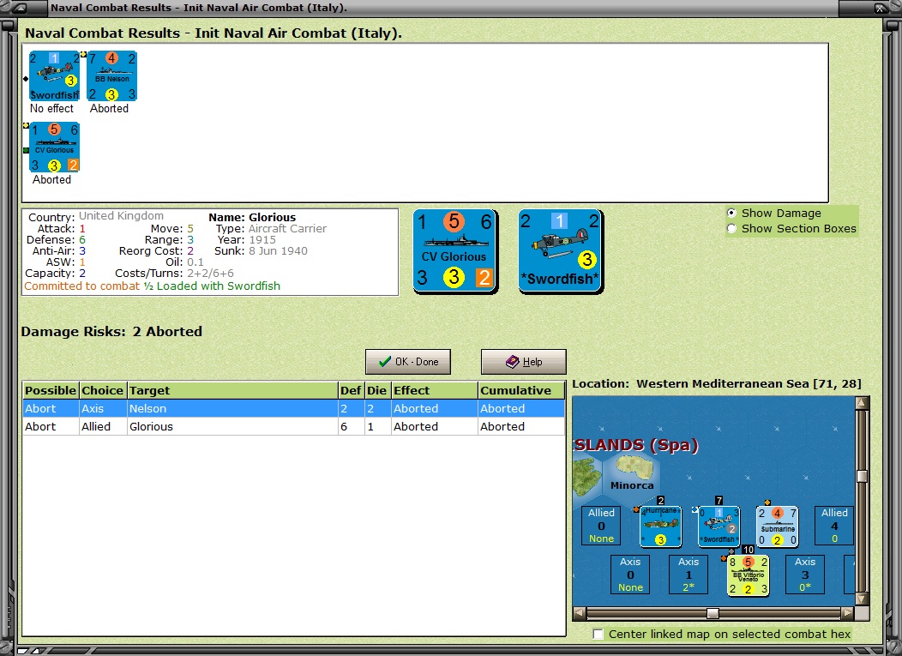Click the large CV Glorious unit counter
This screenshot has height=656, width=902.
pyautogui.click(x=455, y=251)
